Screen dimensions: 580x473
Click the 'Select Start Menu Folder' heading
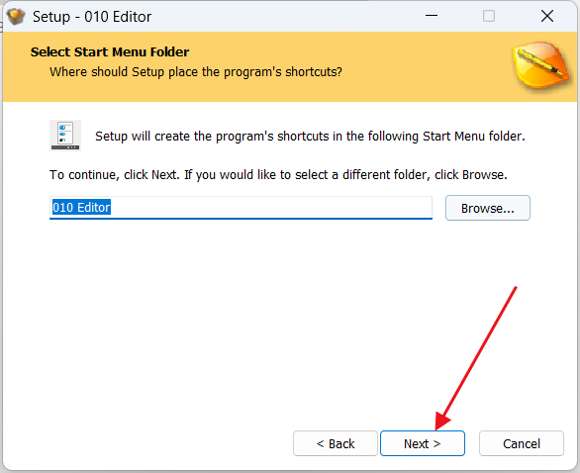(x=110, y=51)
